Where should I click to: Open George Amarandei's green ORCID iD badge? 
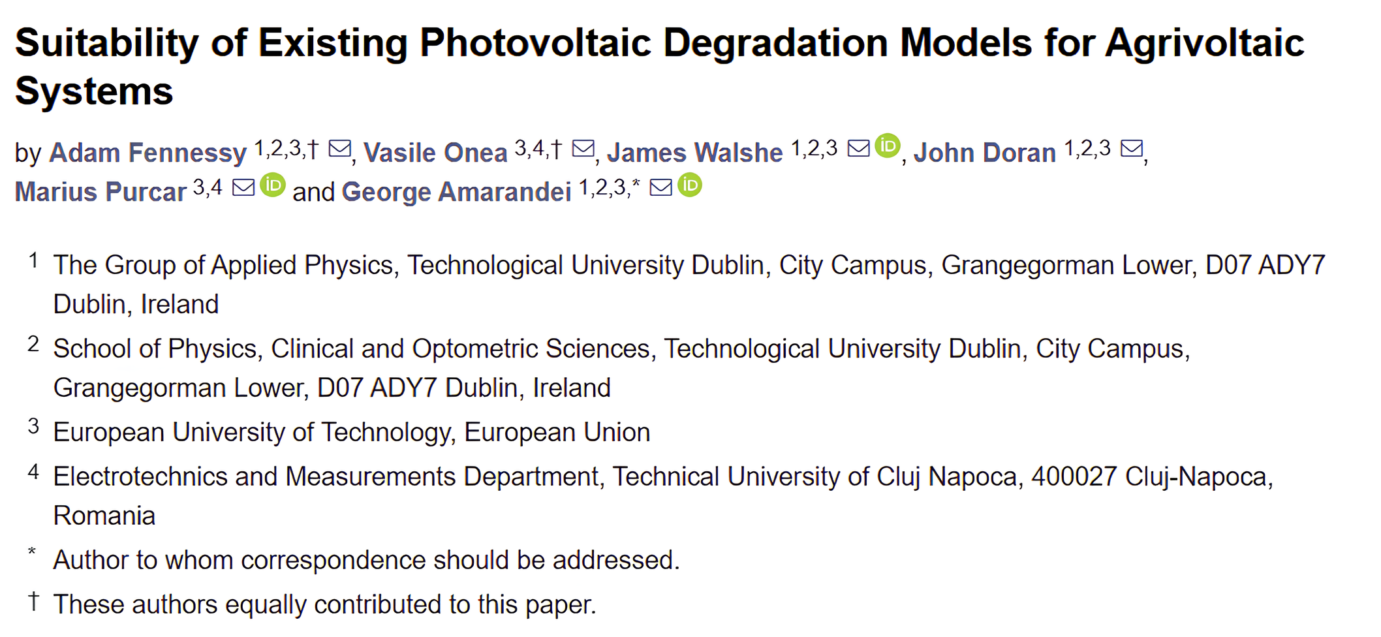tap(690, 185)
